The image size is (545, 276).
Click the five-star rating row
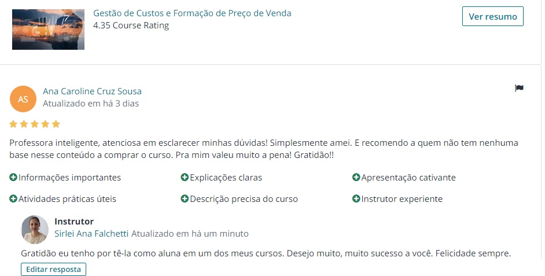click(35, 124)
